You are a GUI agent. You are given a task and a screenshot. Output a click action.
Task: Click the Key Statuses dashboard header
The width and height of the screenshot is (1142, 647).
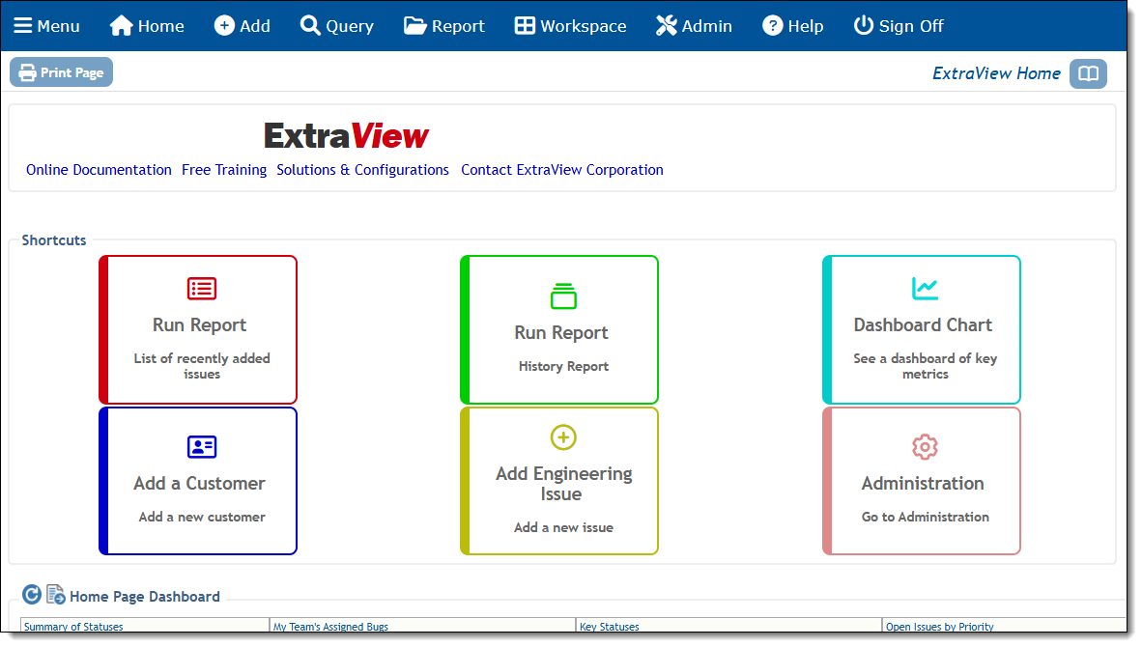pos(610,627)
